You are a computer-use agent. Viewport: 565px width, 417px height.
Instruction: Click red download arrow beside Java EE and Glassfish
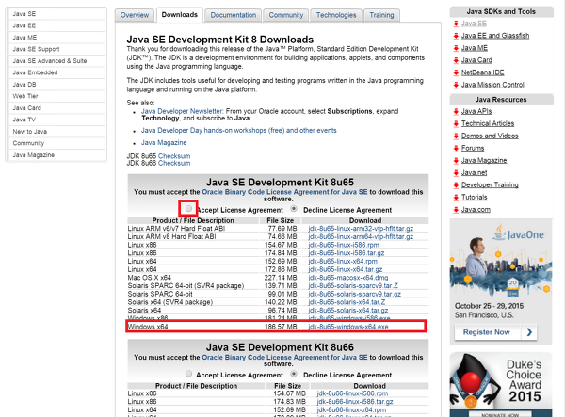point(456,36)
